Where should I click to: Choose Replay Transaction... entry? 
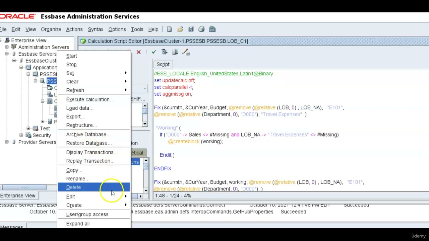94,161
